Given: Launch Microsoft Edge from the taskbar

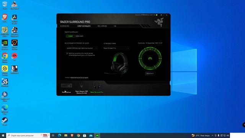Looking at the screenshot, I should pos(60,135).
